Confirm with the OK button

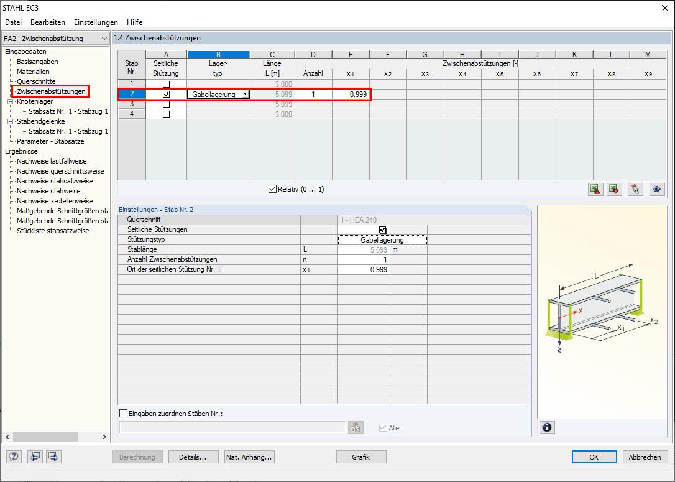(x=594, y=457)
